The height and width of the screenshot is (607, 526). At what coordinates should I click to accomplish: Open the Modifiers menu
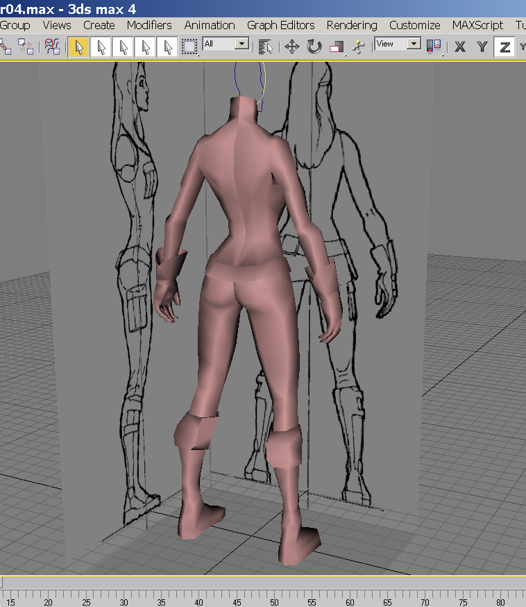point(149,25)
